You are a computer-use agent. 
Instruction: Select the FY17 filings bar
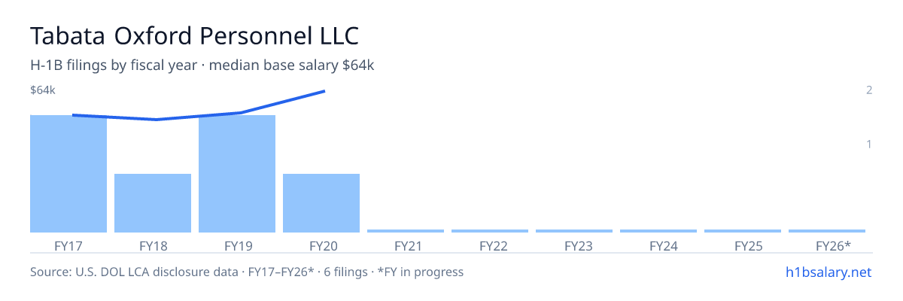click(x=68, y=174)
